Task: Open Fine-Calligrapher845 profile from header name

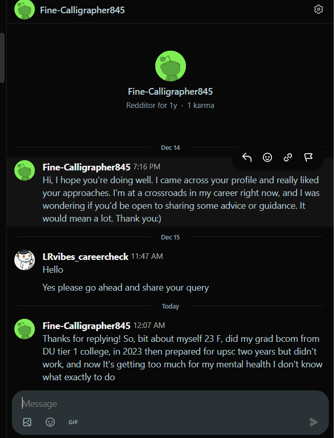Action: [x=82, y=10]
